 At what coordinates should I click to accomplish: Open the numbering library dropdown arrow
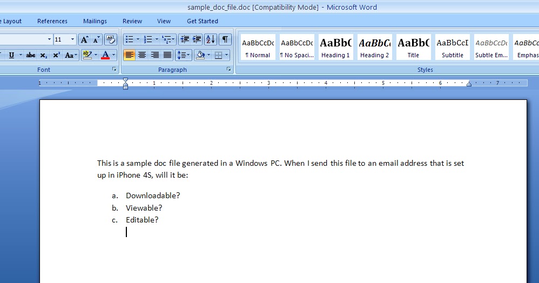click(157, 39)
